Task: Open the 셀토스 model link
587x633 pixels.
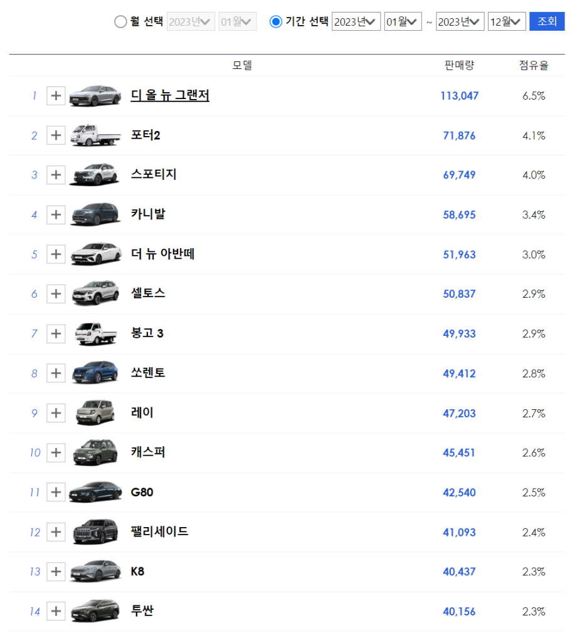Action: (x=148, y=293)
